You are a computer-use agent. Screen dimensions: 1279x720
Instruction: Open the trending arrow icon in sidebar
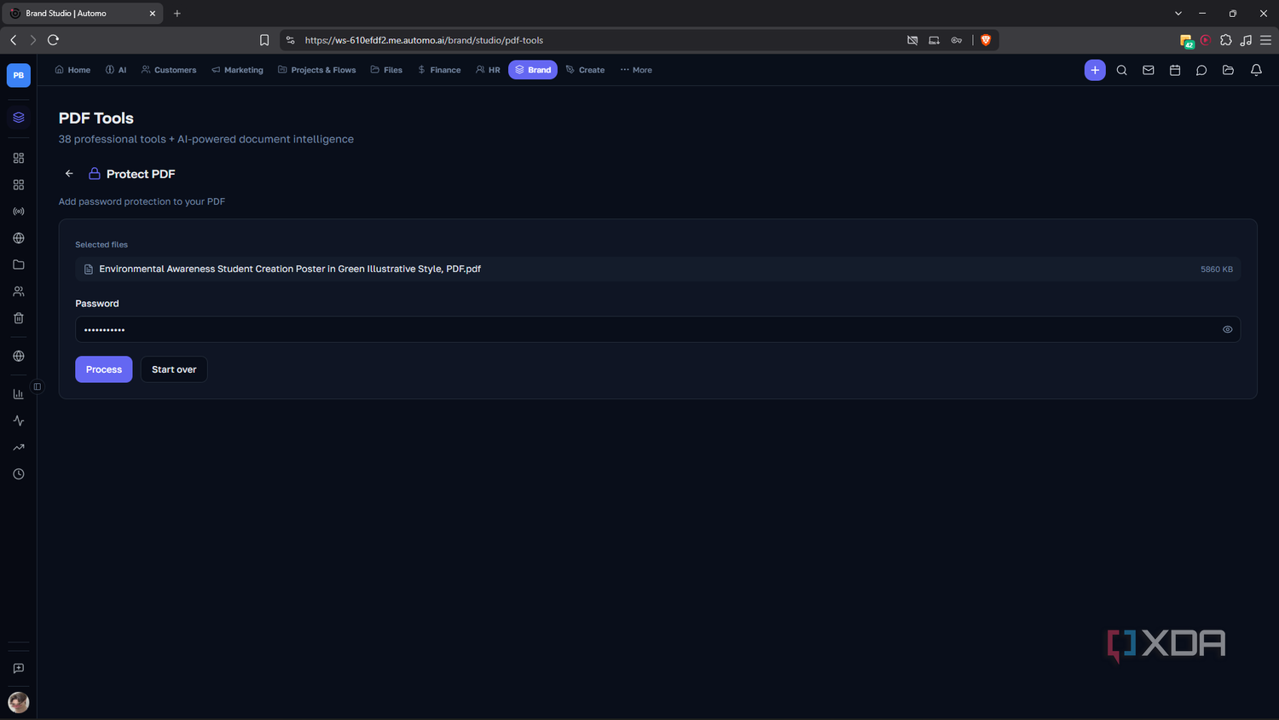[19, 447]
